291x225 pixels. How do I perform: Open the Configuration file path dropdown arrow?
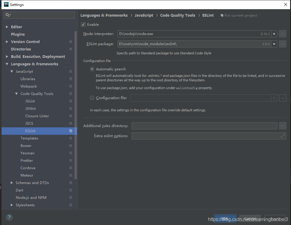[x=274, y=98]
